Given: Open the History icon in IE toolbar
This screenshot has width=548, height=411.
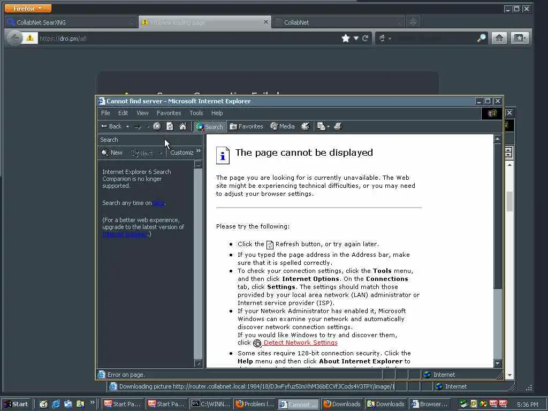Looking at the screenshot, I should pos(306,126).
